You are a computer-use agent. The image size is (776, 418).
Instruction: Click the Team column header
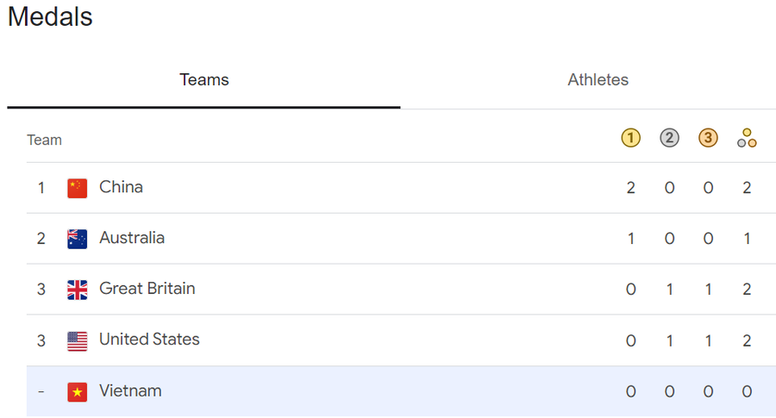coord(44,140)
